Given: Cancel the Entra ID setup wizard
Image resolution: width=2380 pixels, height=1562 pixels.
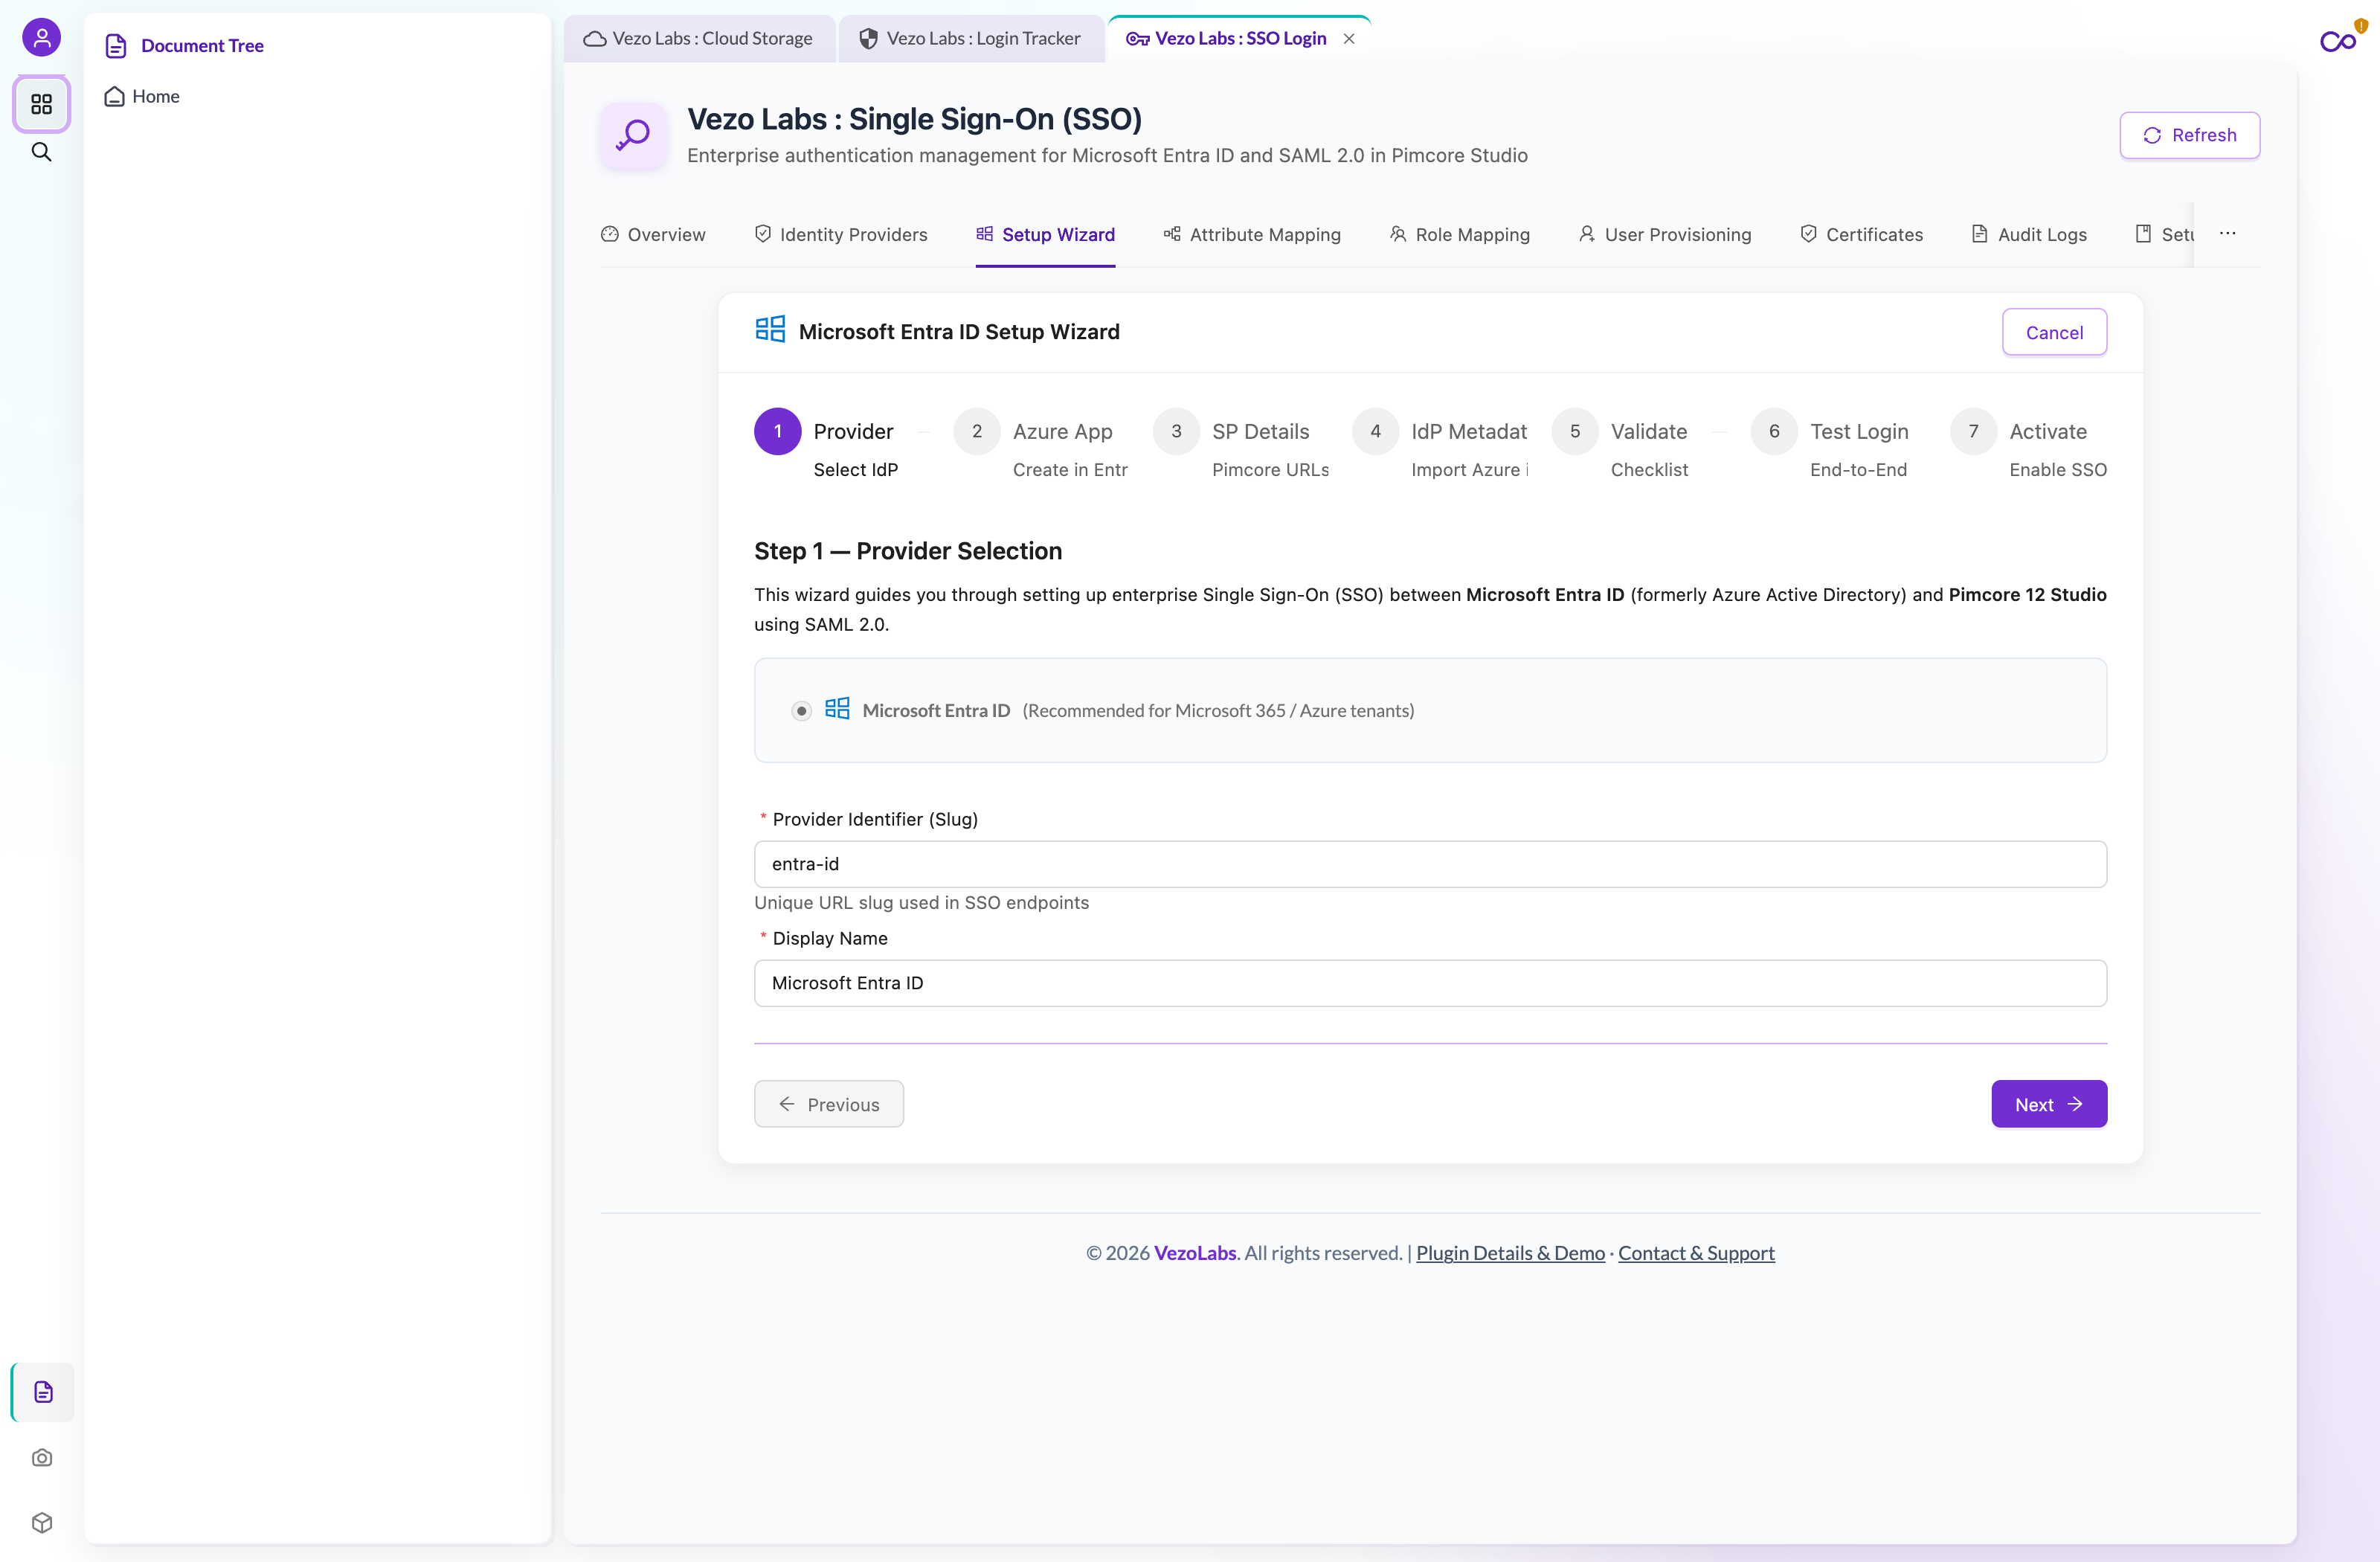Looking at the screenshot, I should (2054, 332).
